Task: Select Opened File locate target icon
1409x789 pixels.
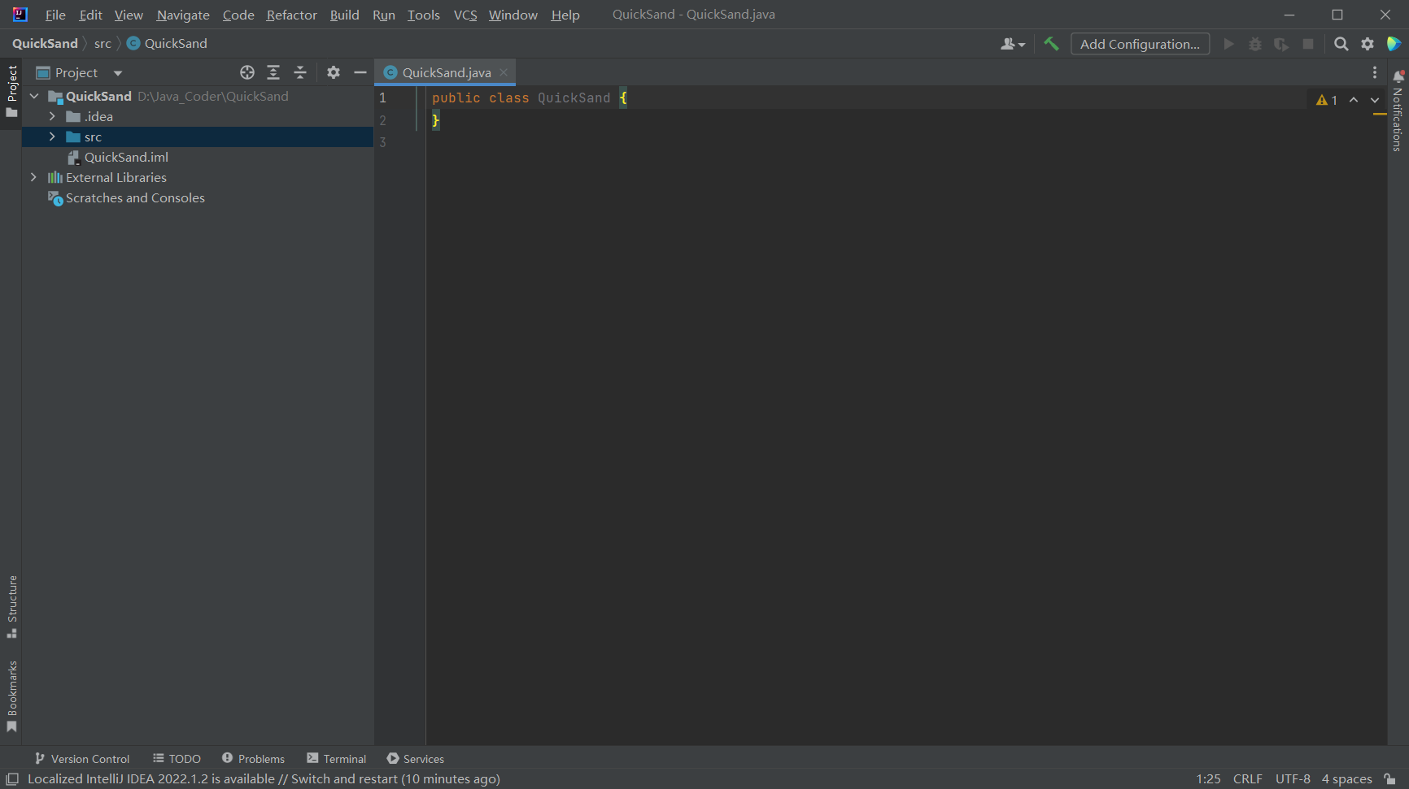Action: click(247, 72)
